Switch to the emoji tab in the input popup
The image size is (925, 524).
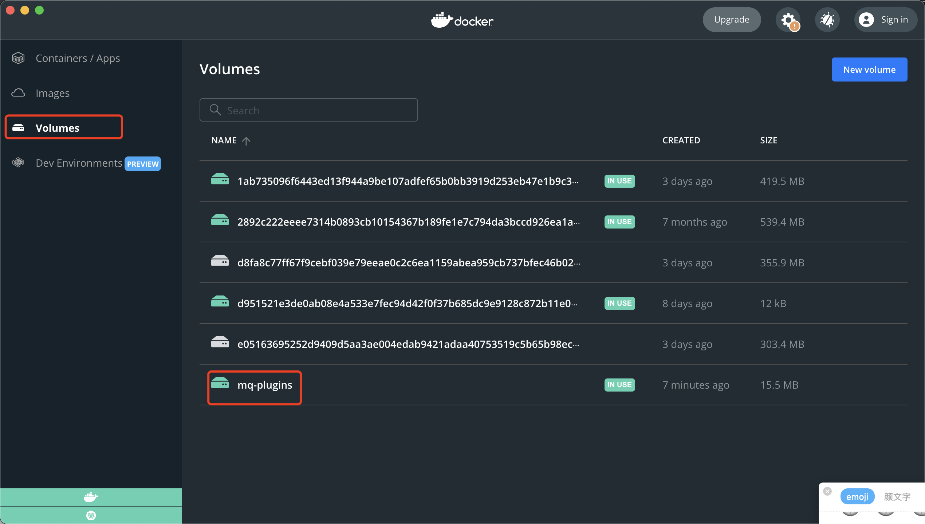[x=857, y=496]
